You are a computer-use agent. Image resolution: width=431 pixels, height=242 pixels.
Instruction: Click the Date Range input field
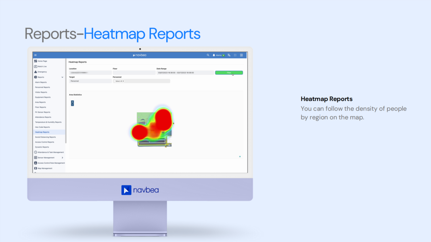pos(185,73)
